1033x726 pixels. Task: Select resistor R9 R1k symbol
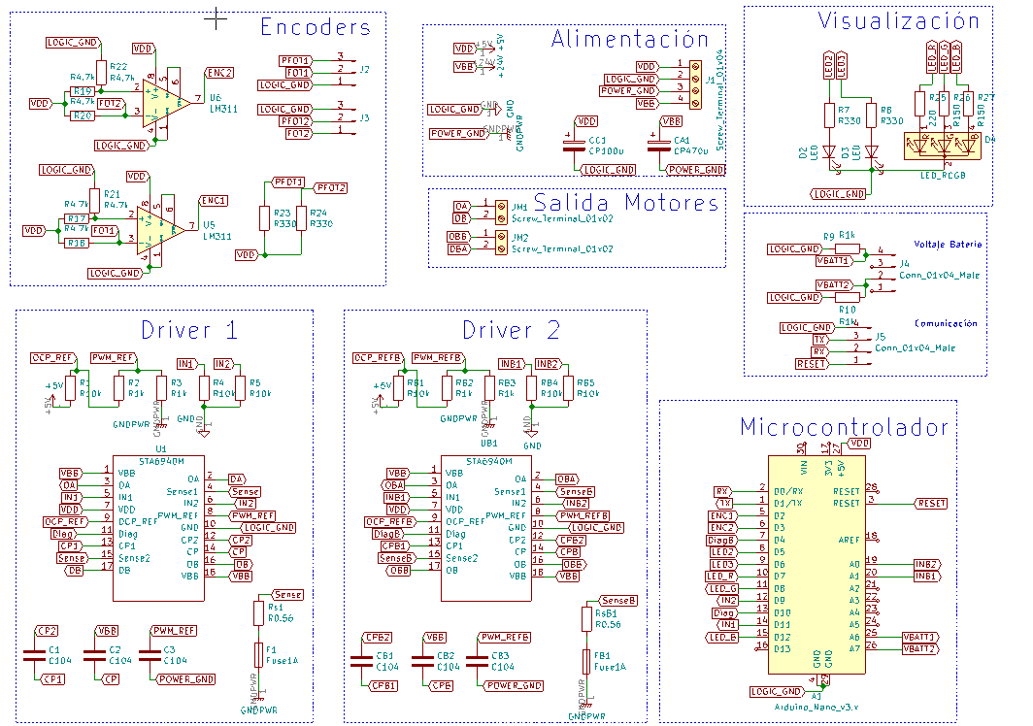click(x=848, y=249)
